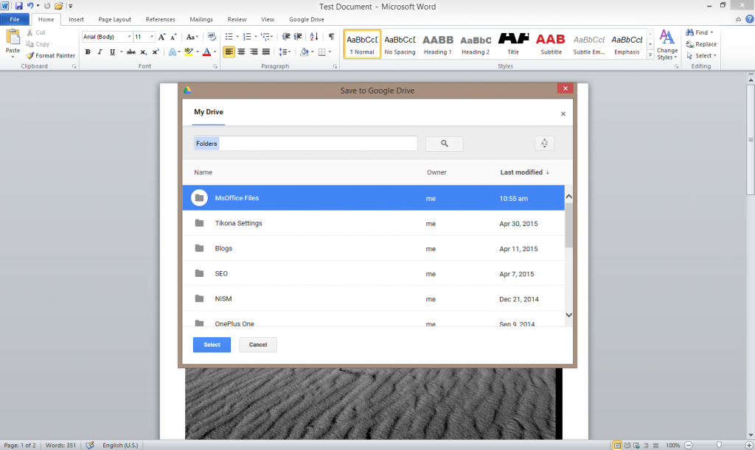Toggle Show/Hide paragraph marks
The image size is (755, 450).
tap(331, 37)
